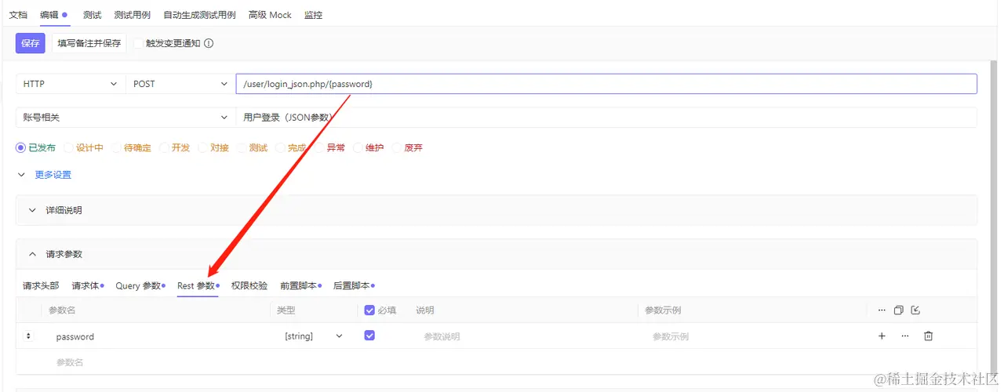Select the 开发 status radio
The width and height of the screenshot is (1004, 392).
[x=164, y=147]
